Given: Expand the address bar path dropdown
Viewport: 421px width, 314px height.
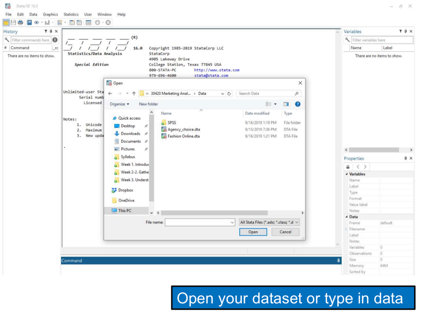Looking at the screenshot, I should [222, 93].
